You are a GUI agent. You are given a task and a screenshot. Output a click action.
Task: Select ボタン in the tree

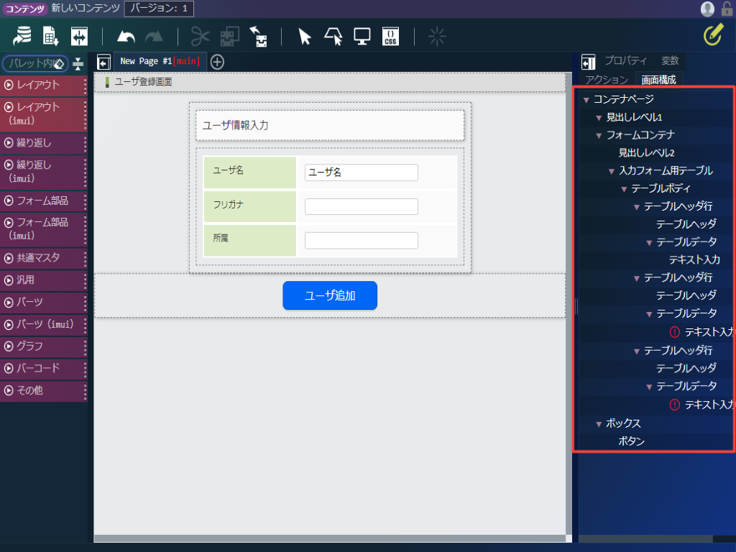click(631, 441)
